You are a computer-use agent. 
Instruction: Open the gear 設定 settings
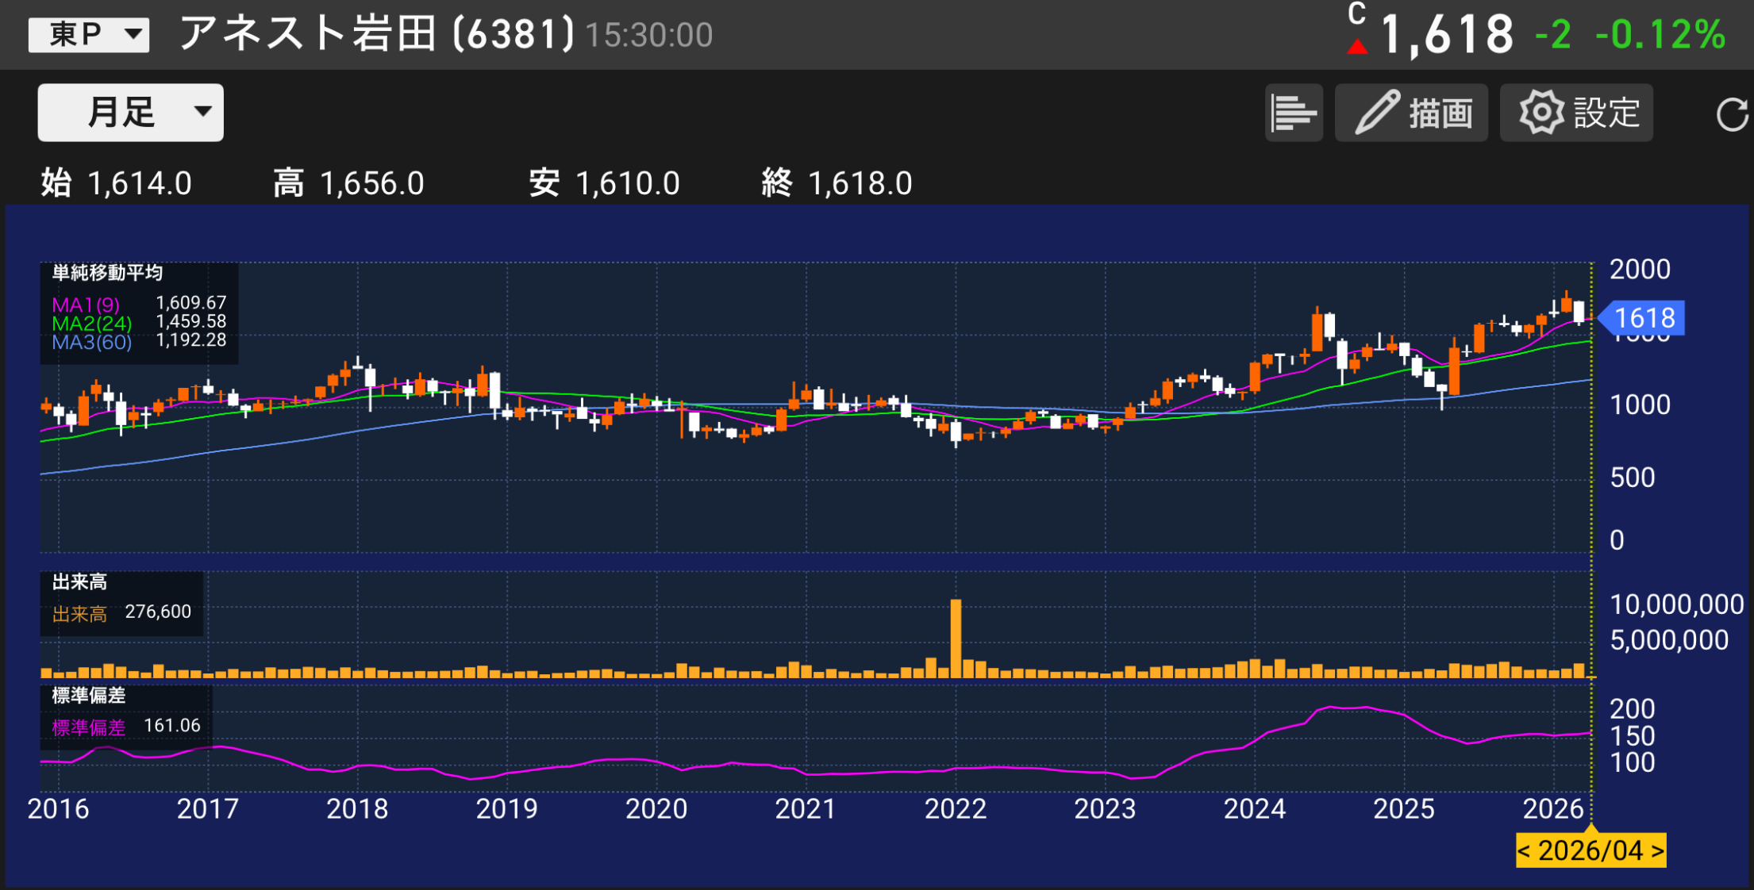click(1576, 113)
